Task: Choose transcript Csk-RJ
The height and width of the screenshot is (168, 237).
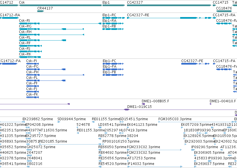Action: click(30, 51)
